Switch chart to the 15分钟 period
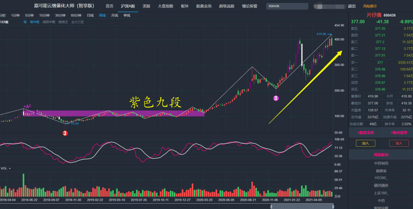Screen dimensions: 413x209 pyautogui.click(x=44, y=15)
